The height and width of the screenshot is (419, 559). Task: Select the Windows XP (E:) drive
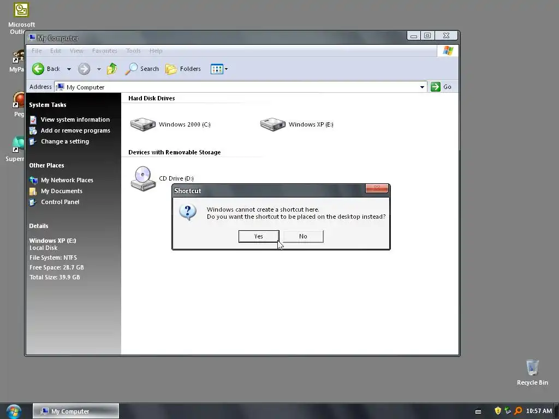pyautogui.click(x=296, y=124)
